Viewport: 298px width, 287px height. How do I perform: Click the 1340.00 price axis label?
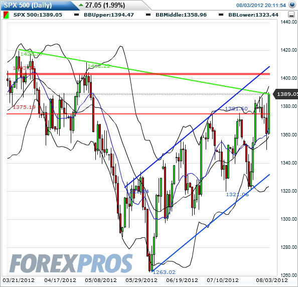point(288,163)
